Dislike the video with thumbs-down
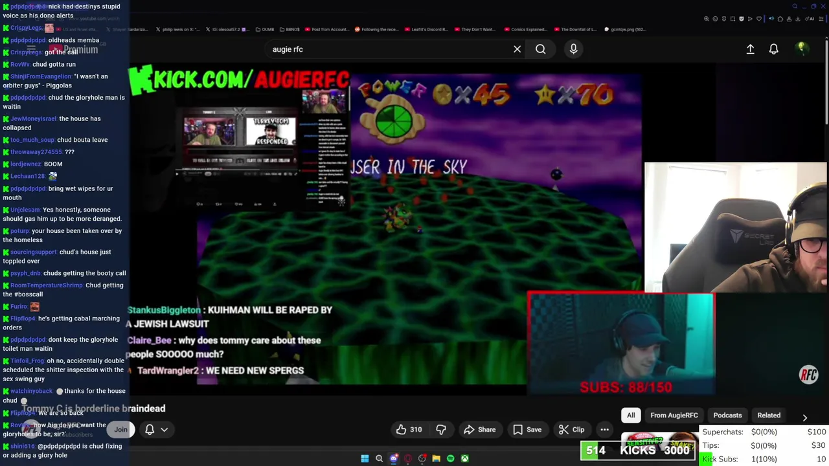This screenshot has width=829, height=466. pyautogui.click(x=441, y=429)
